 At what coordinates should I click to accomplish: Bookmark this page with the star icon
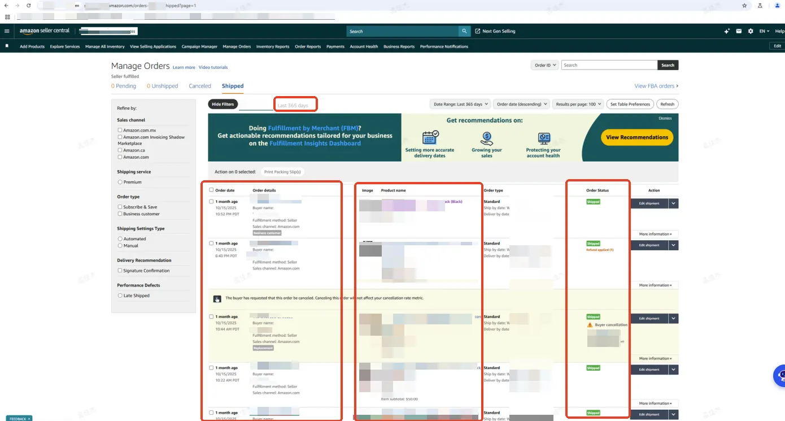(x=744, y=5)
